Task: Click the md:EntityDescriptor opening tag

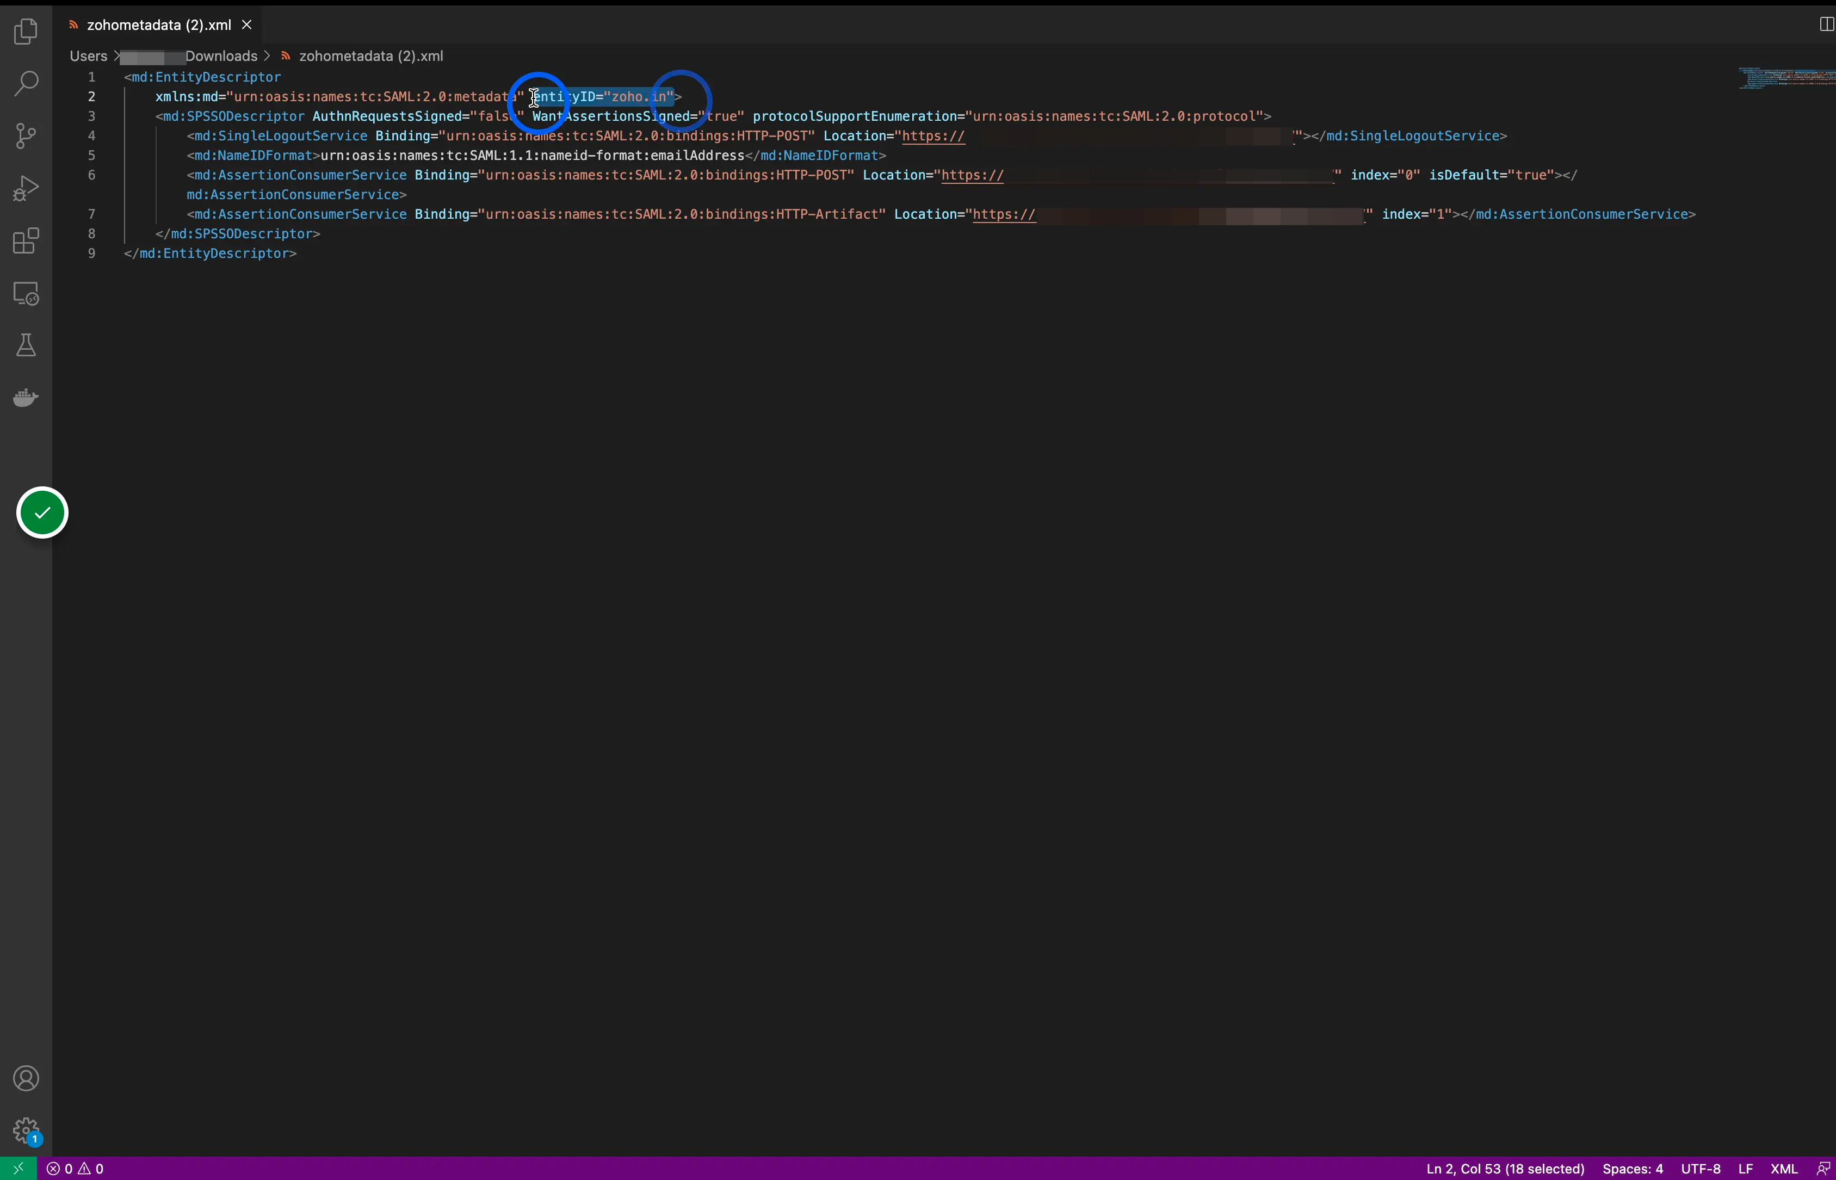Action: [202, 77]
